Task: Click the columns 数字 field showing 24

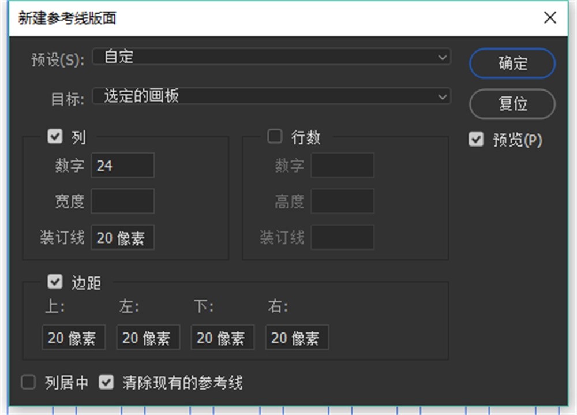Action: pos(122,166)
